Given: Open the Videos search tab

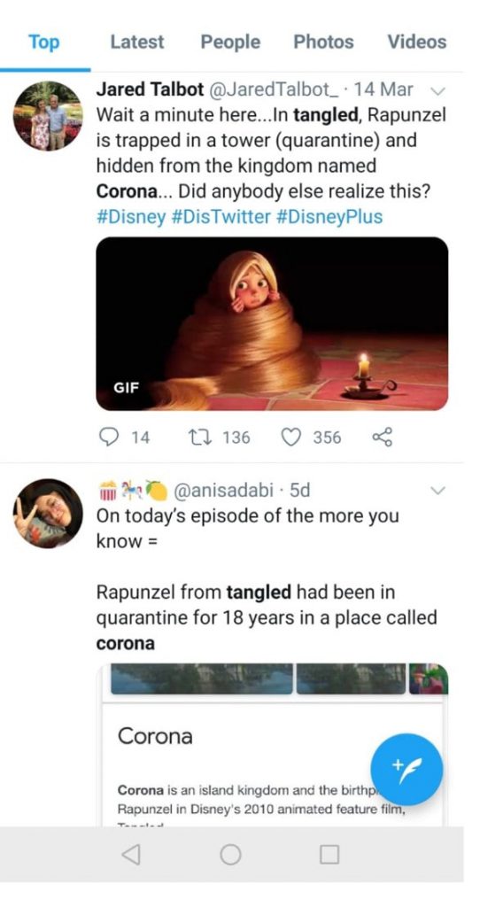Looking at the screenshot, I should coord(416,43).
